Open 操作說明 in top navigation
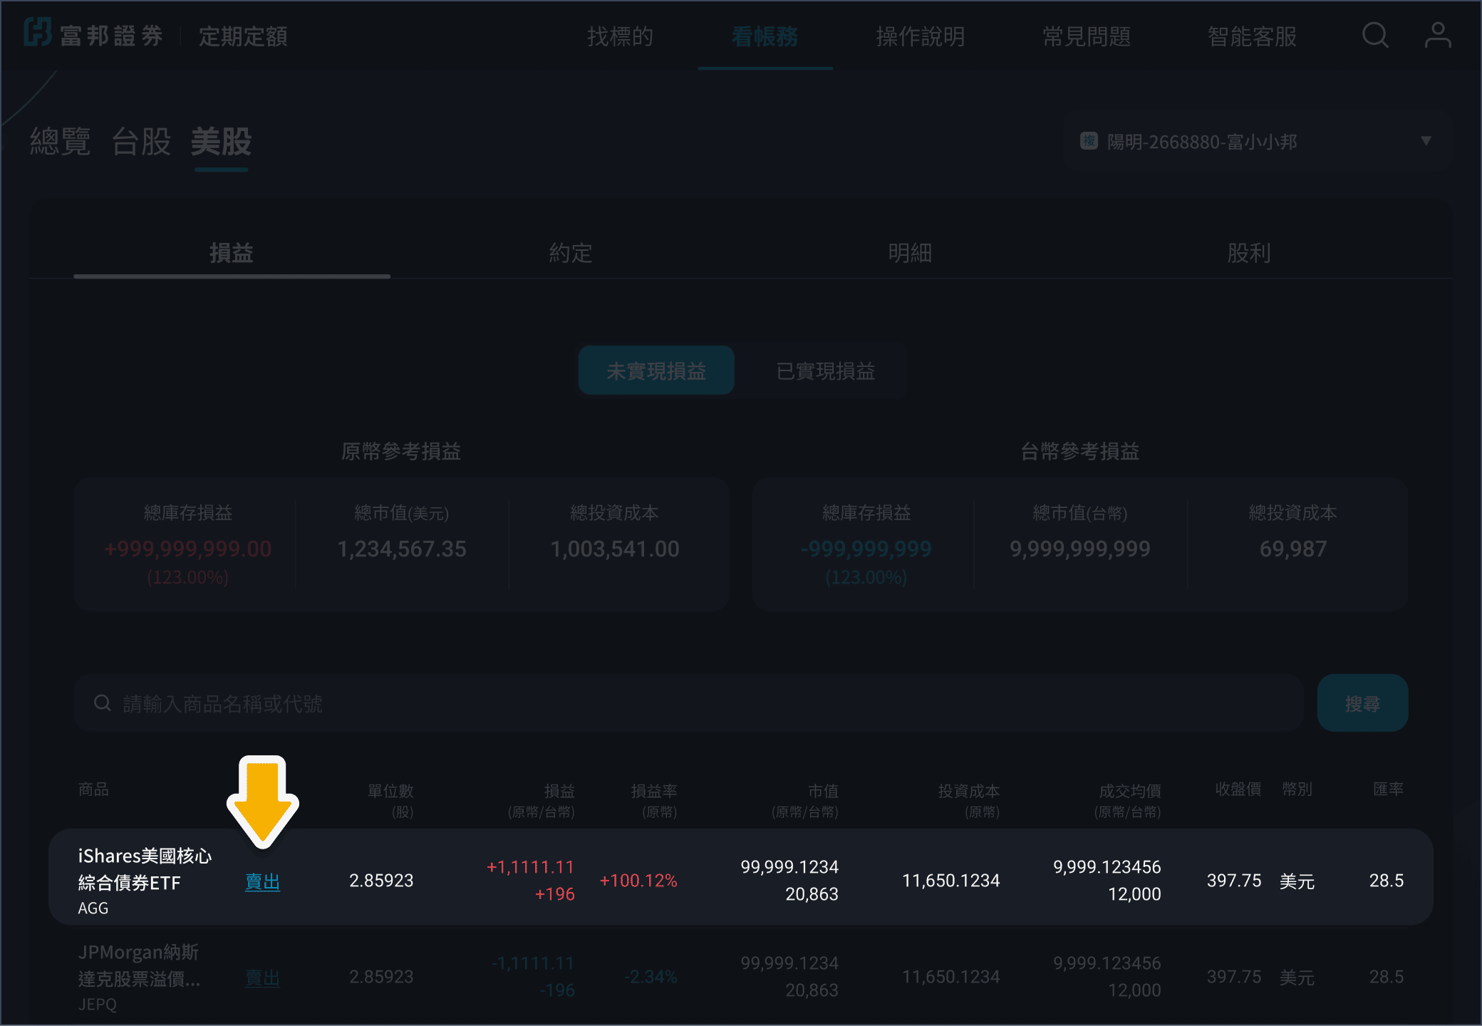Image resolution: width=1482 pixels, height=1026 pixels. pos(920,36)
